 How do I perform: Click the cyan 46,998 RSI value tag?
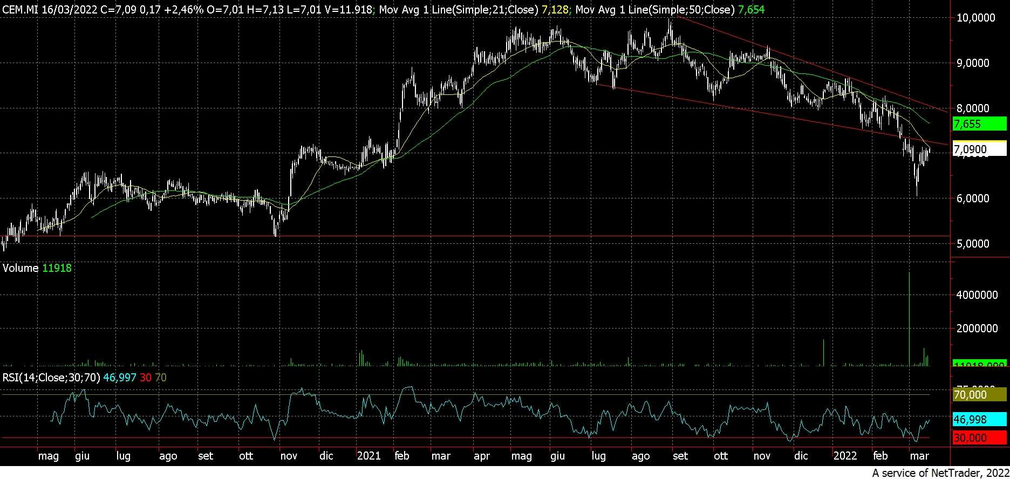tap(979, 420)
